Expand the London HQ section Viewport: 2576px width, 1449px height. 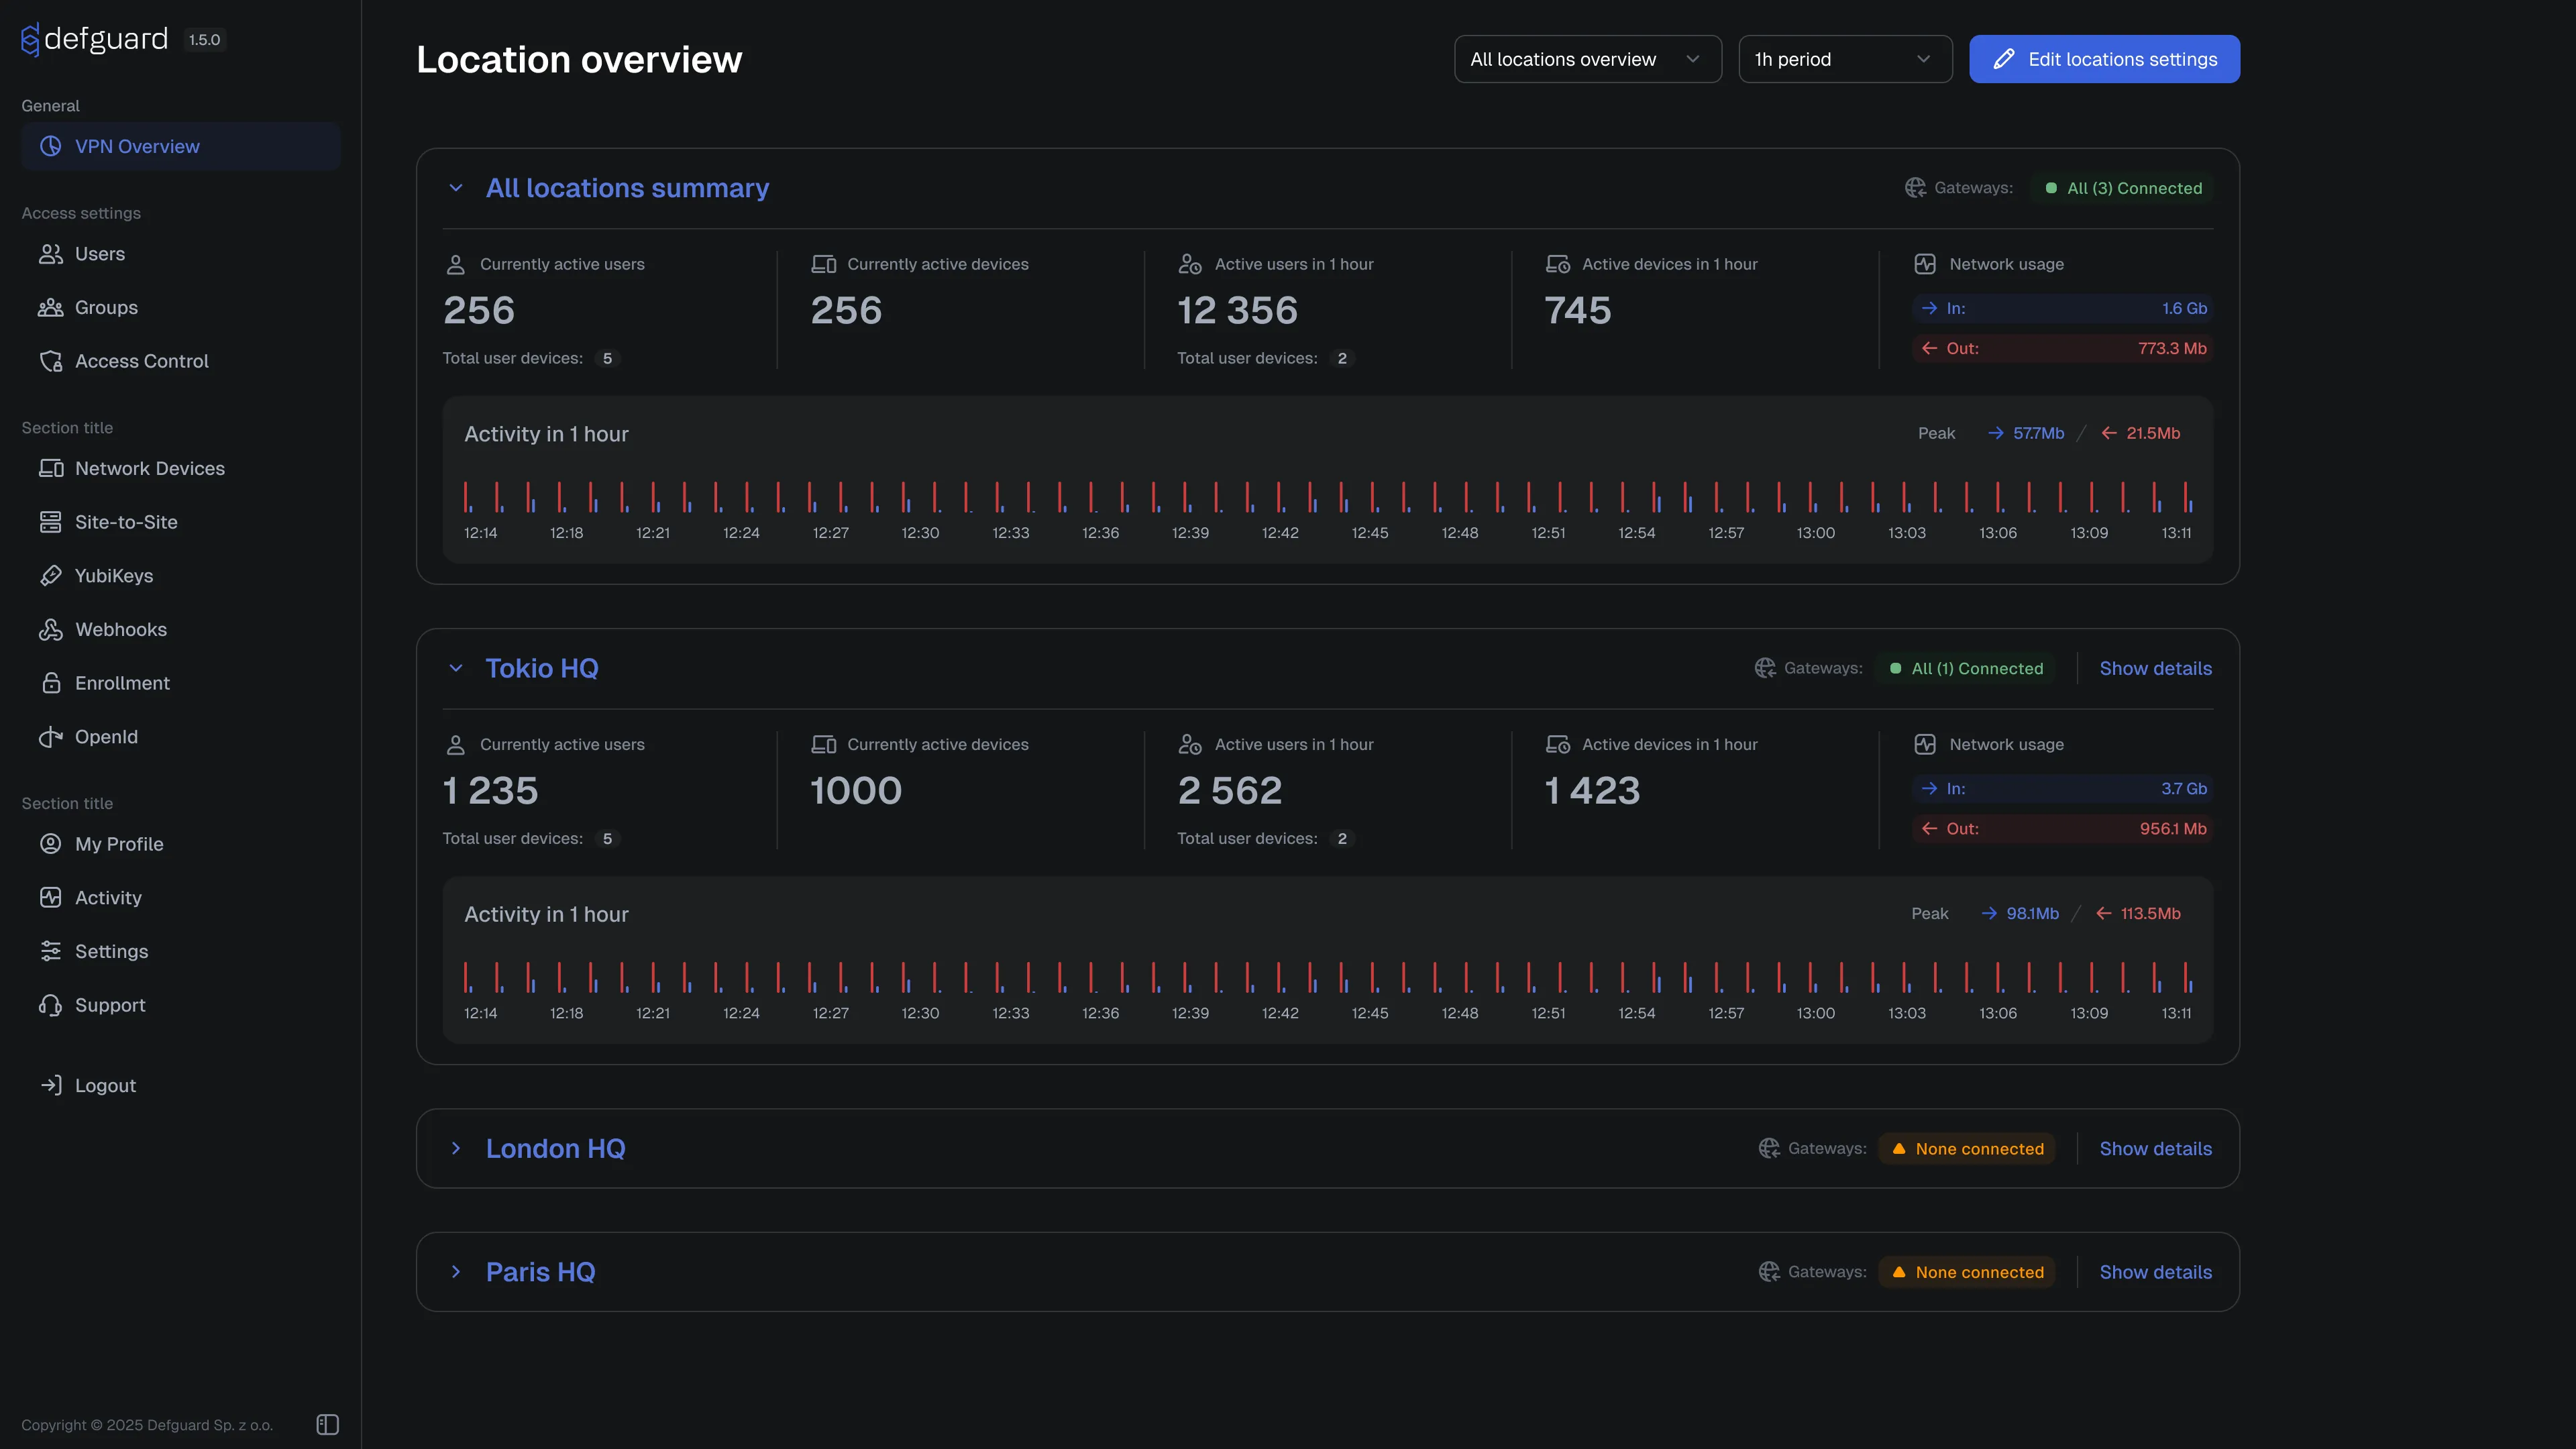pyautogui.click(x=456, y=1148)
